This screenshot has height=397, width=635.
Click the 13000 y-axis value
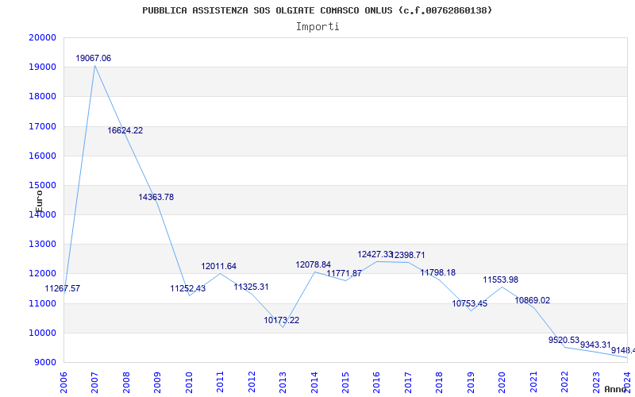pyautogui.click(x=43, y=245)
